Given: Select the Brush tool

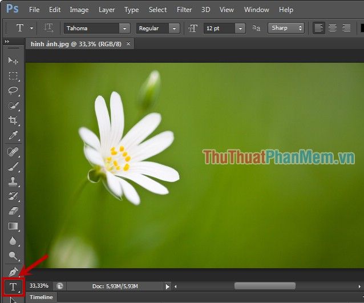Looking at the screenshot, I should coord(13,167).
